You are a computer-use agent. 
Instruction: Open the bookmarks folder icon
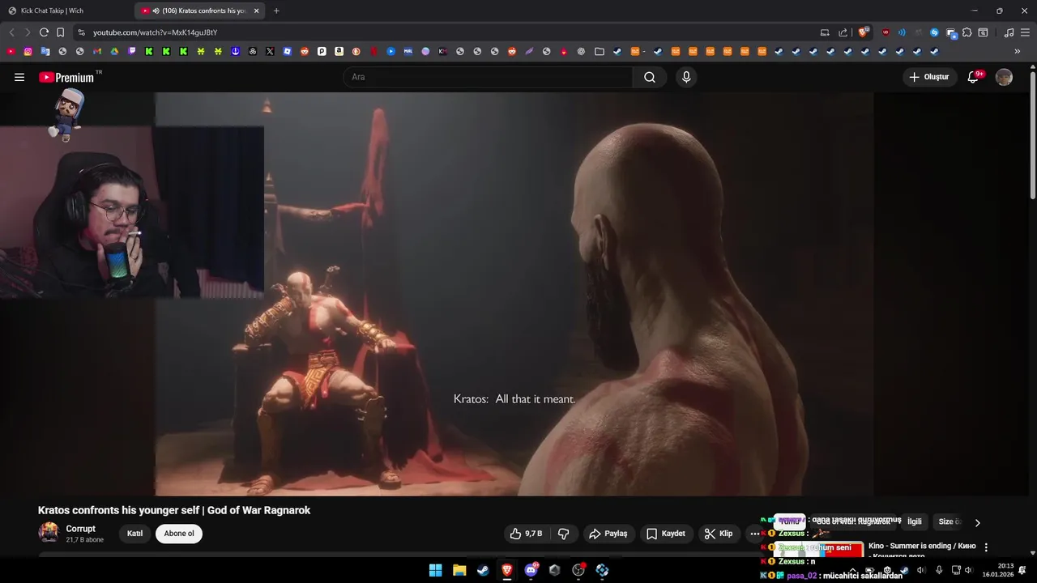pyautogui.click(x=600, y=51)
